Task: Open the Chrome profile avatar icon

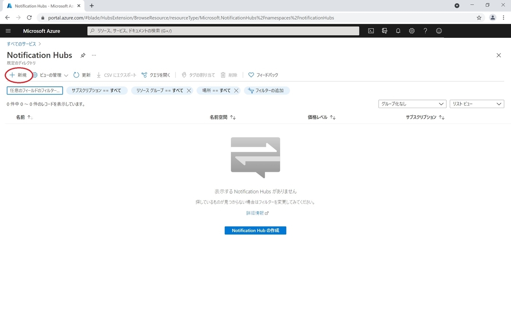Action: pos(493,17)
